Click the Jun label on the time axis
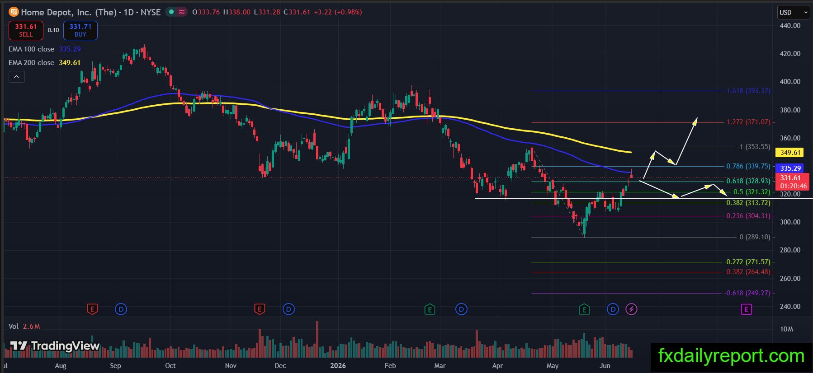813x373 pixels. 605,366
